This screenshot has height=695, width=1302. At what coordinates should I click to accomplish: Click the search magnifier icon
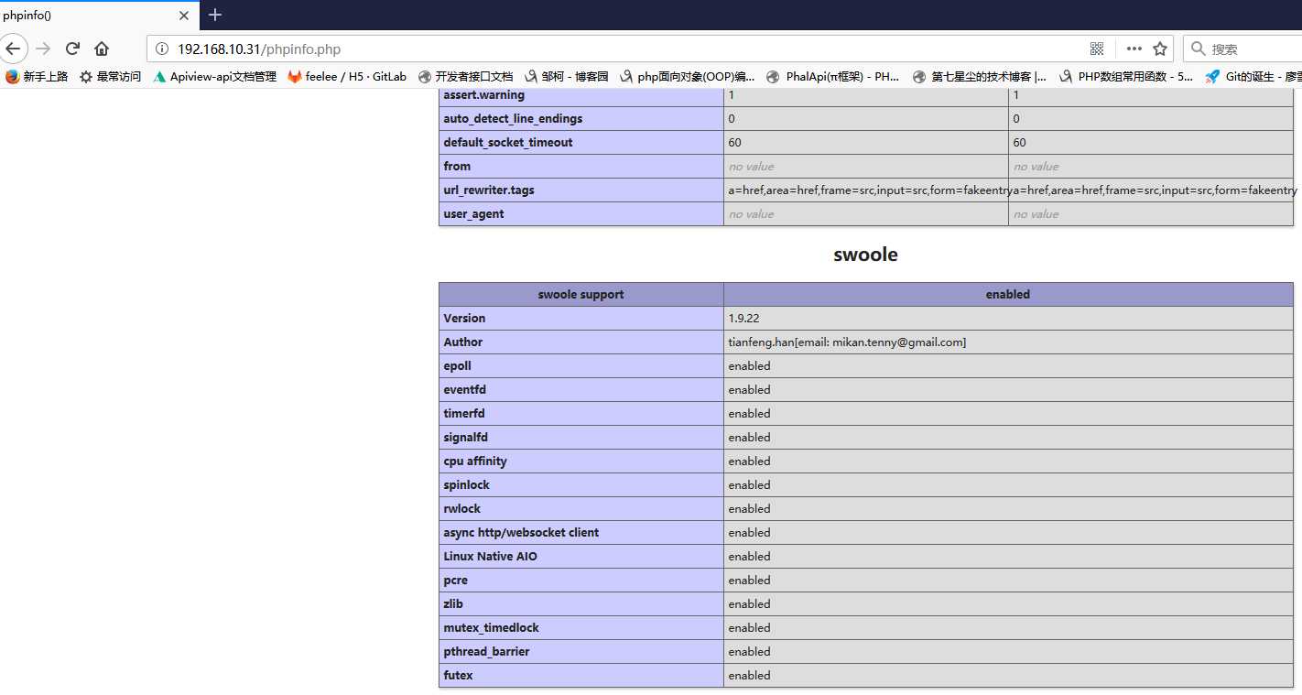[x=1198, y=49]
